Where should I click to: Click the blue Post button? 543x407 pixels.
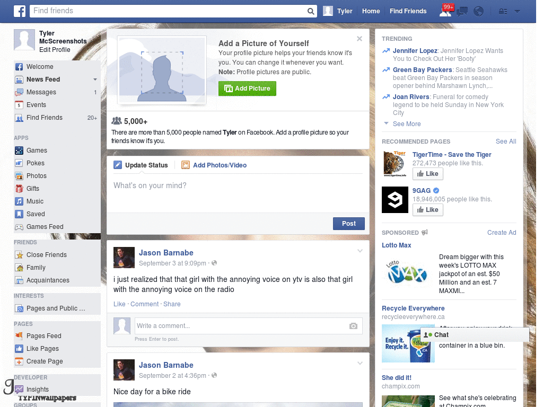(x=349, y=224)
